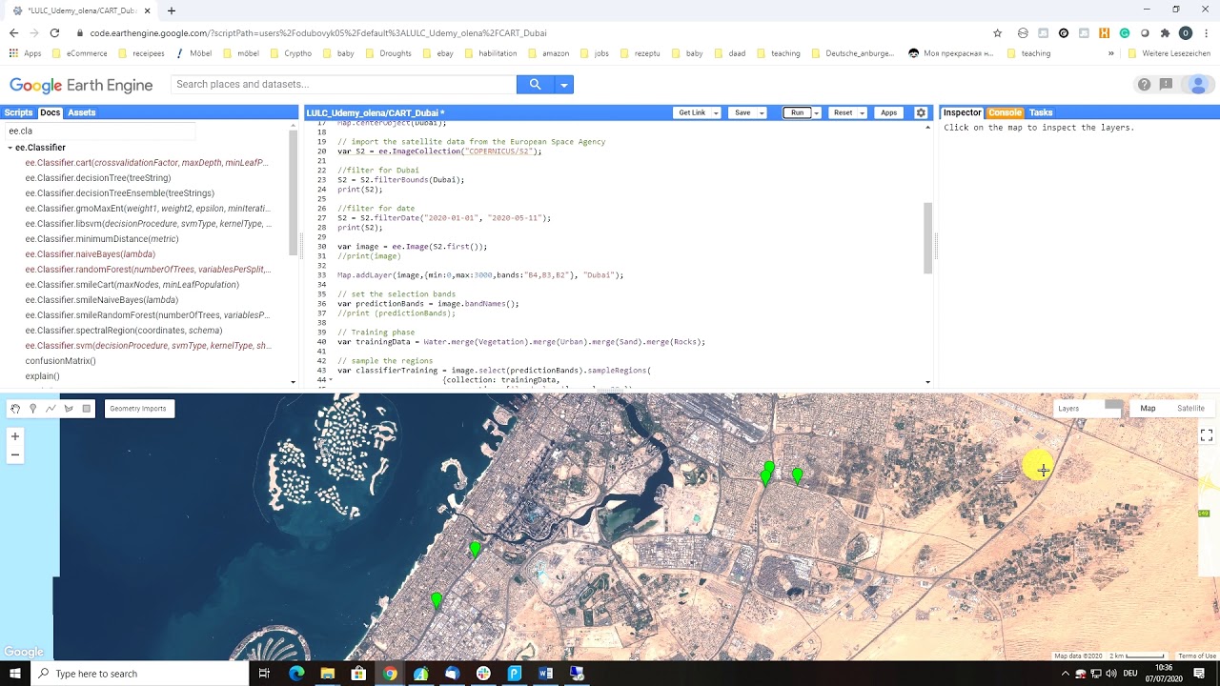Open ee.Classifier.naiveBayes(lambda) doc
1220x686 pixels.
[x=90, y=254]
